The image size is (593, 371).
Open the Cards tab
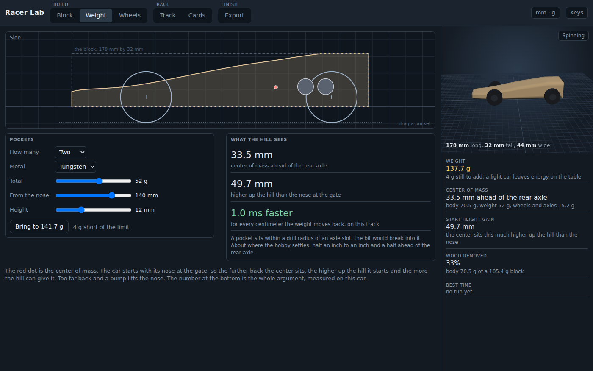point(197,15)
